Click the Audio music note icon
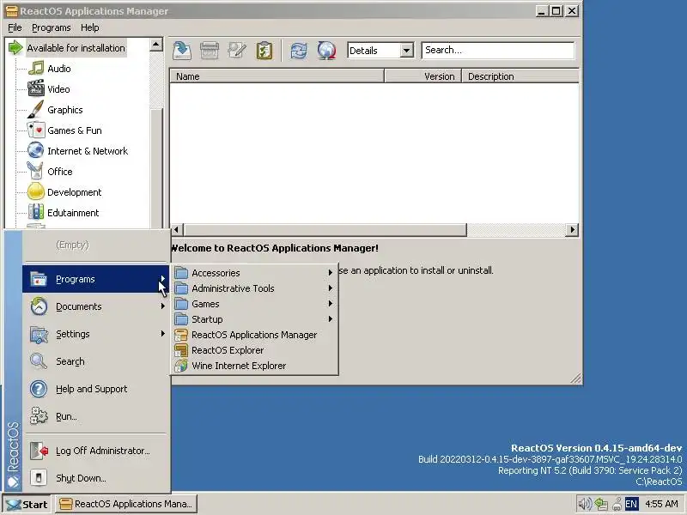The image size is (687, 515). tap(35, 69)
